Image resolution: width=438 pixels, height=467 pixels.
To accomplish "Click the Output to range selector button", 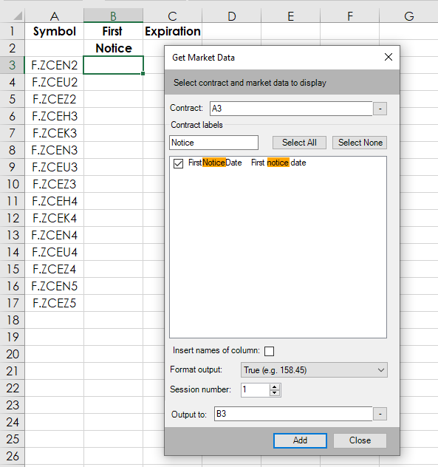I will pos(380,414).
